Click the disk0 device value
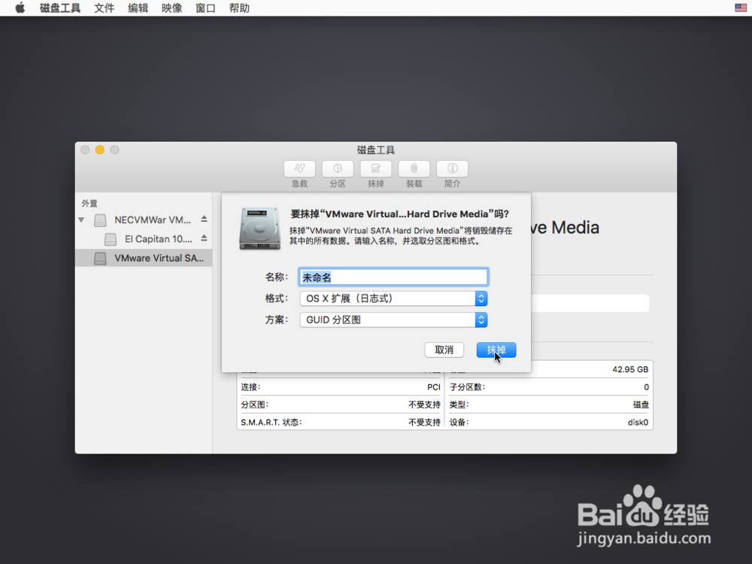752x564 pixels. click(638, 423)
